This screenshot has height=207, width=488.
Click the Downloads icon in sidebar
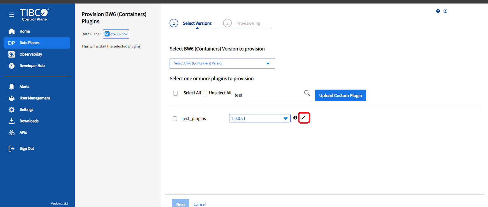[12, 121]
